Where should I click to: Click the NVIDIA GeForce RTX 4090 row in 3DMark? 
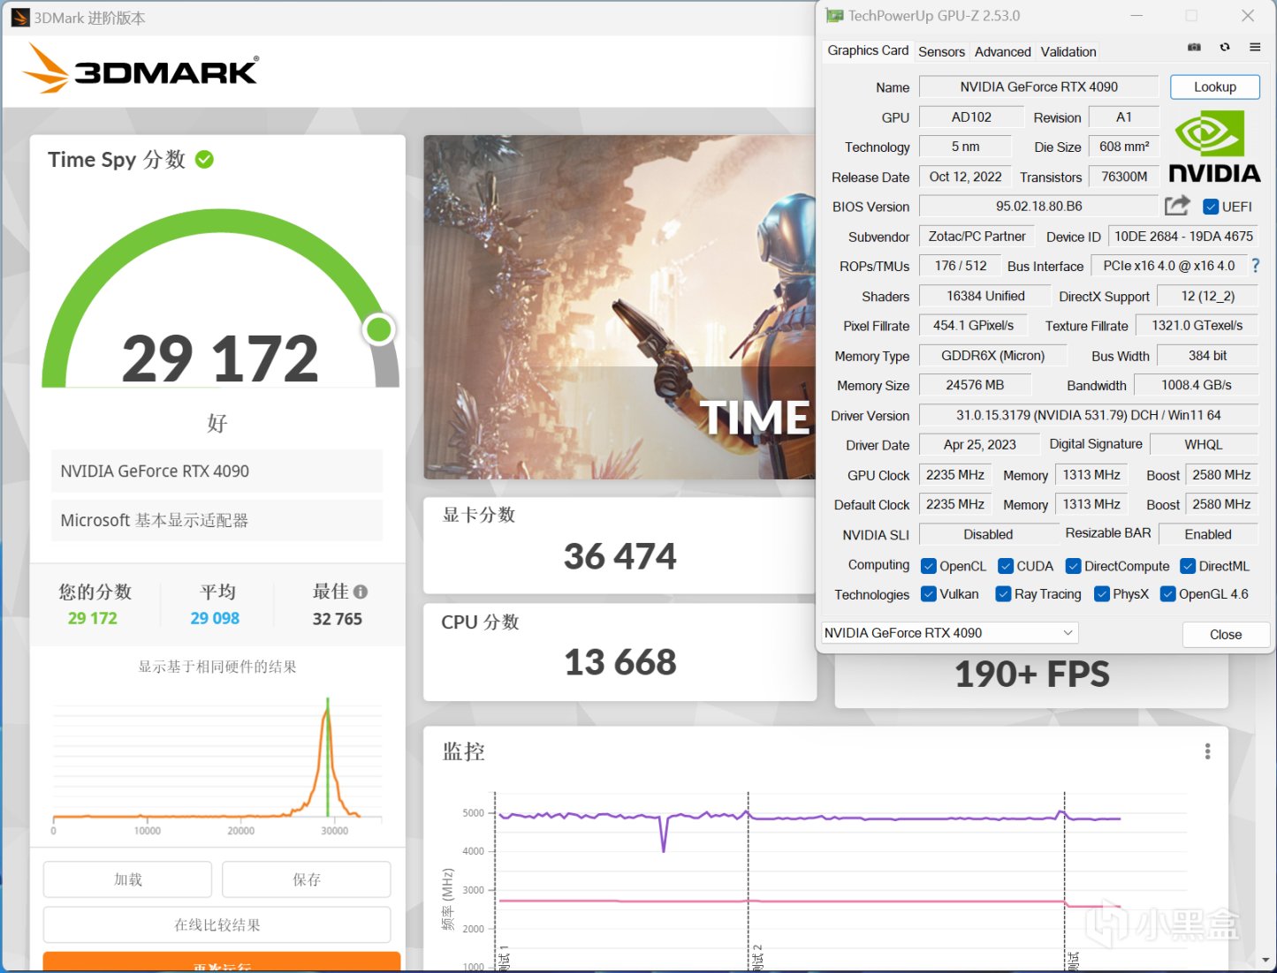[x=217, y=471]
